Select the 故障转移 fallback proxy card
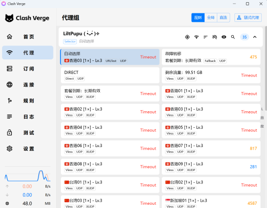This screenshot has height=208, width=267. coord(211,57)
